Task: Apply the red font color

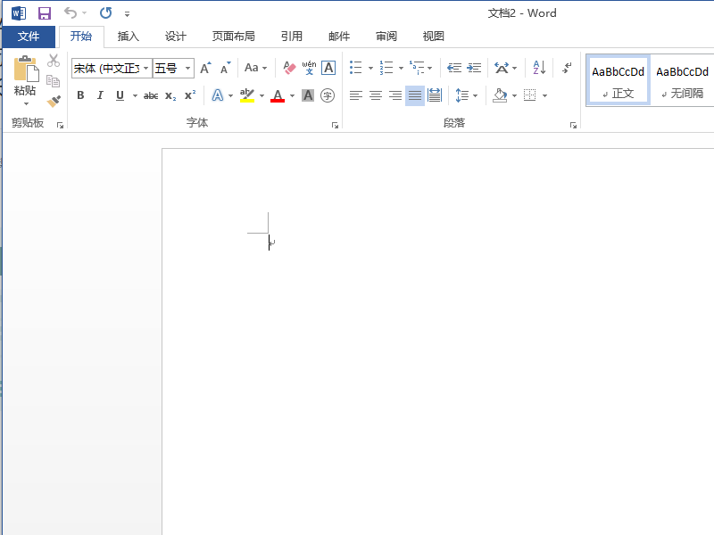Action: tap(278, 95)
